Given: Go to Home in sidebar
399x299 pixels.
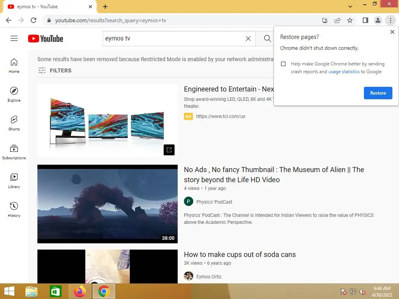Looking at the screenshot, I should pos(14,66).
